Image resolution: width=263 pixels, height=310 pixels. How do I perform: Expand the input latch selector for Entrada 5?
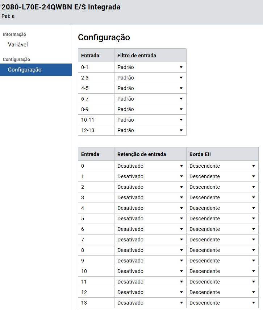pos(150,219)
